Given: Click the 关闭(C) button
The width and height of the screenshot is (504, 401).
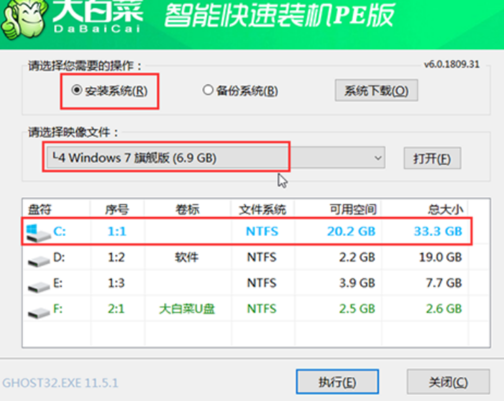Looking at the screenshot, I should (x=449, y=382).
